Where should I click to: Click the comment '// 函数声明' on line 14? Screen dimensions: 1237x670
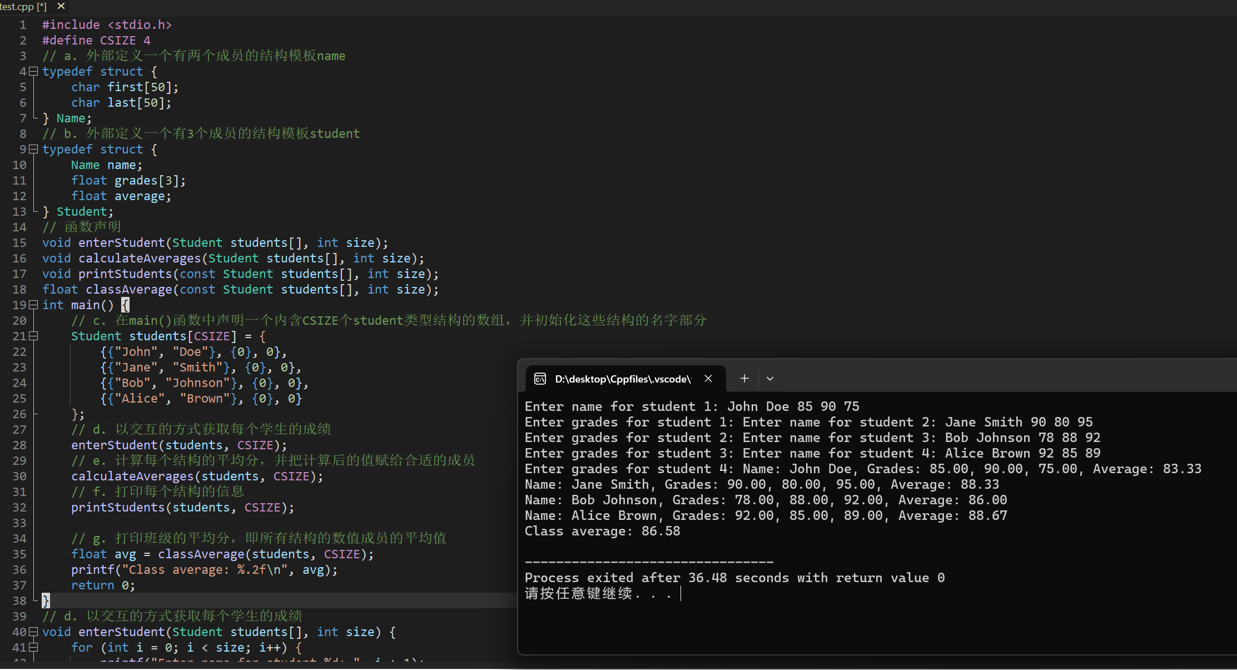pyautogui.click(x=82, y=227)
